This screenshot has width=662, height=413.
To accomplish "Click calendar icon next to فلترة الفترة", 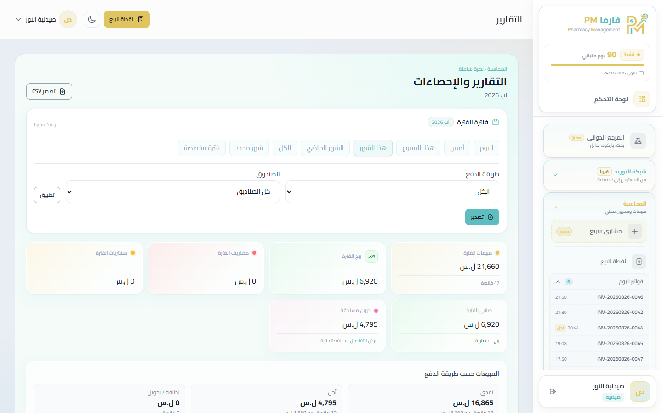I will point(496,122).
